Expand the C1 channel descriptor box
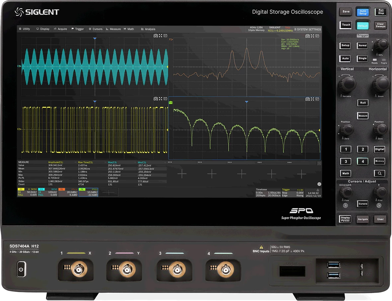Viewport: 392px width, 301px height. pos(27,193)
